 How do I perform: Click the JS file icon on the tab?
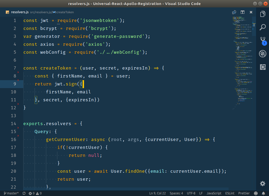tap(7, 12)
